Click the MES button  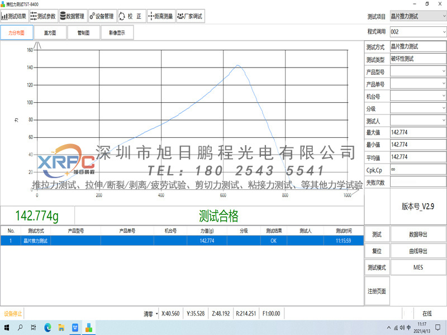pyautogui.click(x=418, y=267)
